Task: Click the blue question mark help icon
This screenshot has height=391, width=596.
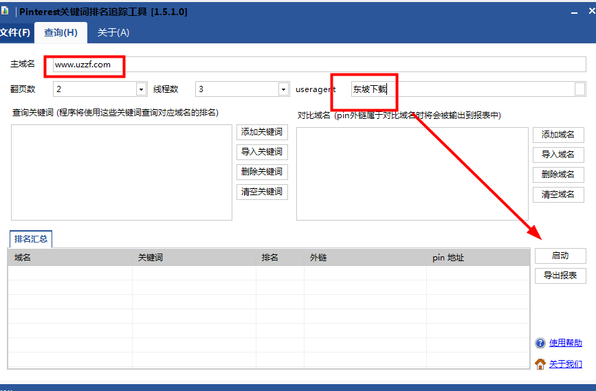Action: pos(540,343)
